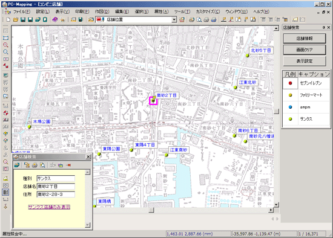Click the scale 1 / 16,371 in status bar
This screenshot has width=333, height=238.
tap(308, 234)
